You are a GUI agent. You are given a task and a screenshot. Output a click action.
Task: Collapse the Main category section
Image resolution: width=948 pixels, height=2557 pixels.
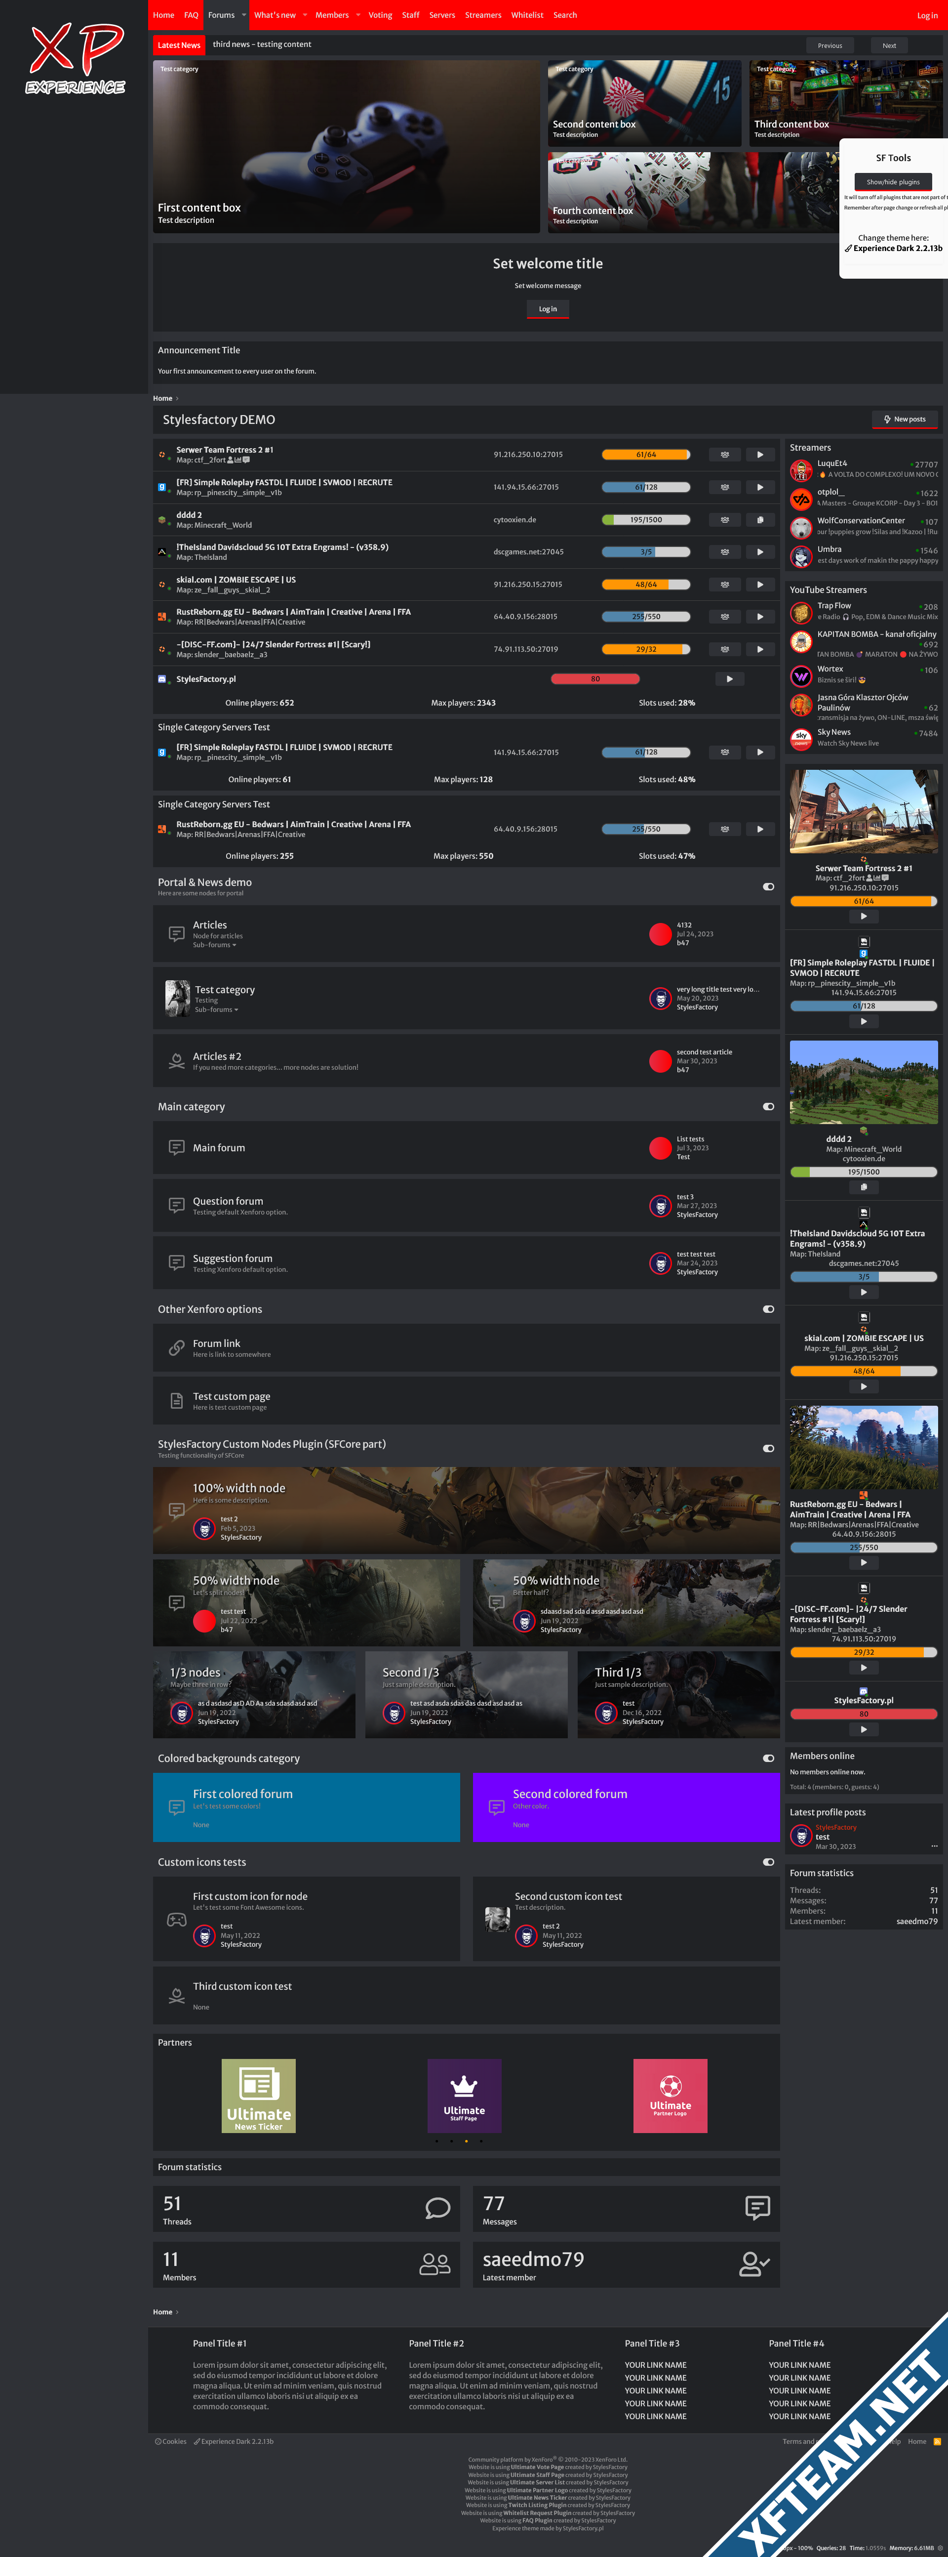(x=768, y=1106)
